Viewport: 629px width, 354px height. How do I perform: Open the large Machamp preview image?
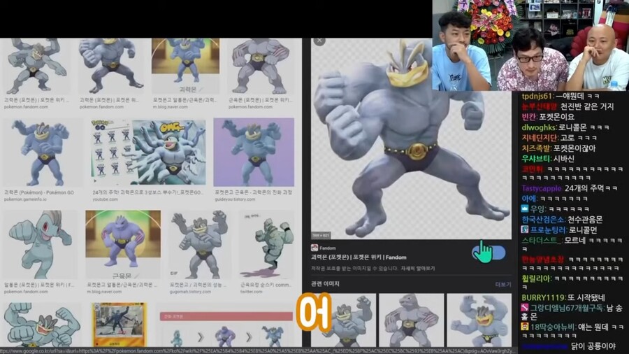click(x=411, y=139)
